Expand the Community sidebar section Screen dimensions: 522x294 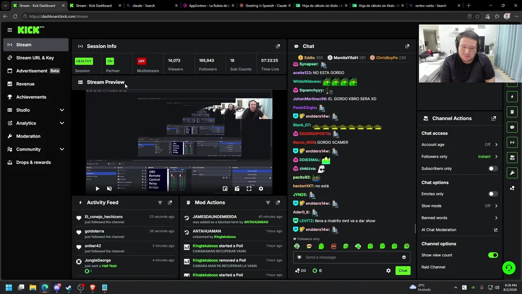pos(36,149)
